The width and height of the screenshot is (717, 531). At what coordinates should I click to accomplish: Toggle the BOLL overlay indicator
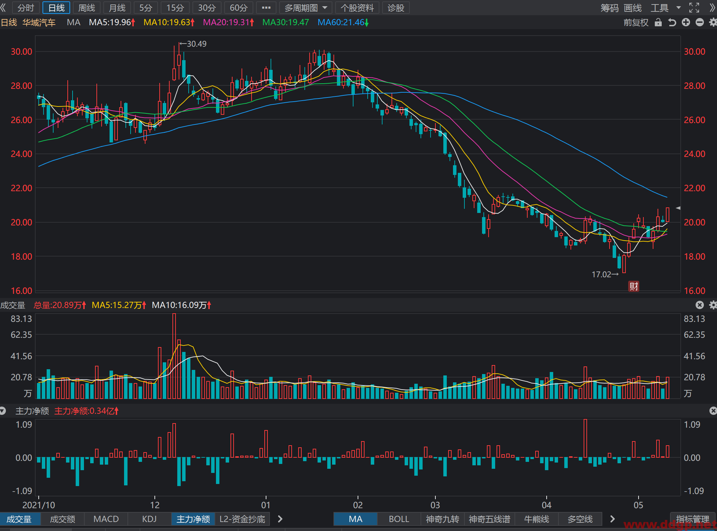pos(399,519)
